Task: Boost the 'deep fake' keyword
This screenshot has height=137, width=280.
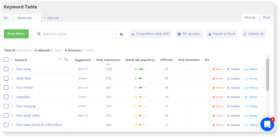Action: coord(218,78)
